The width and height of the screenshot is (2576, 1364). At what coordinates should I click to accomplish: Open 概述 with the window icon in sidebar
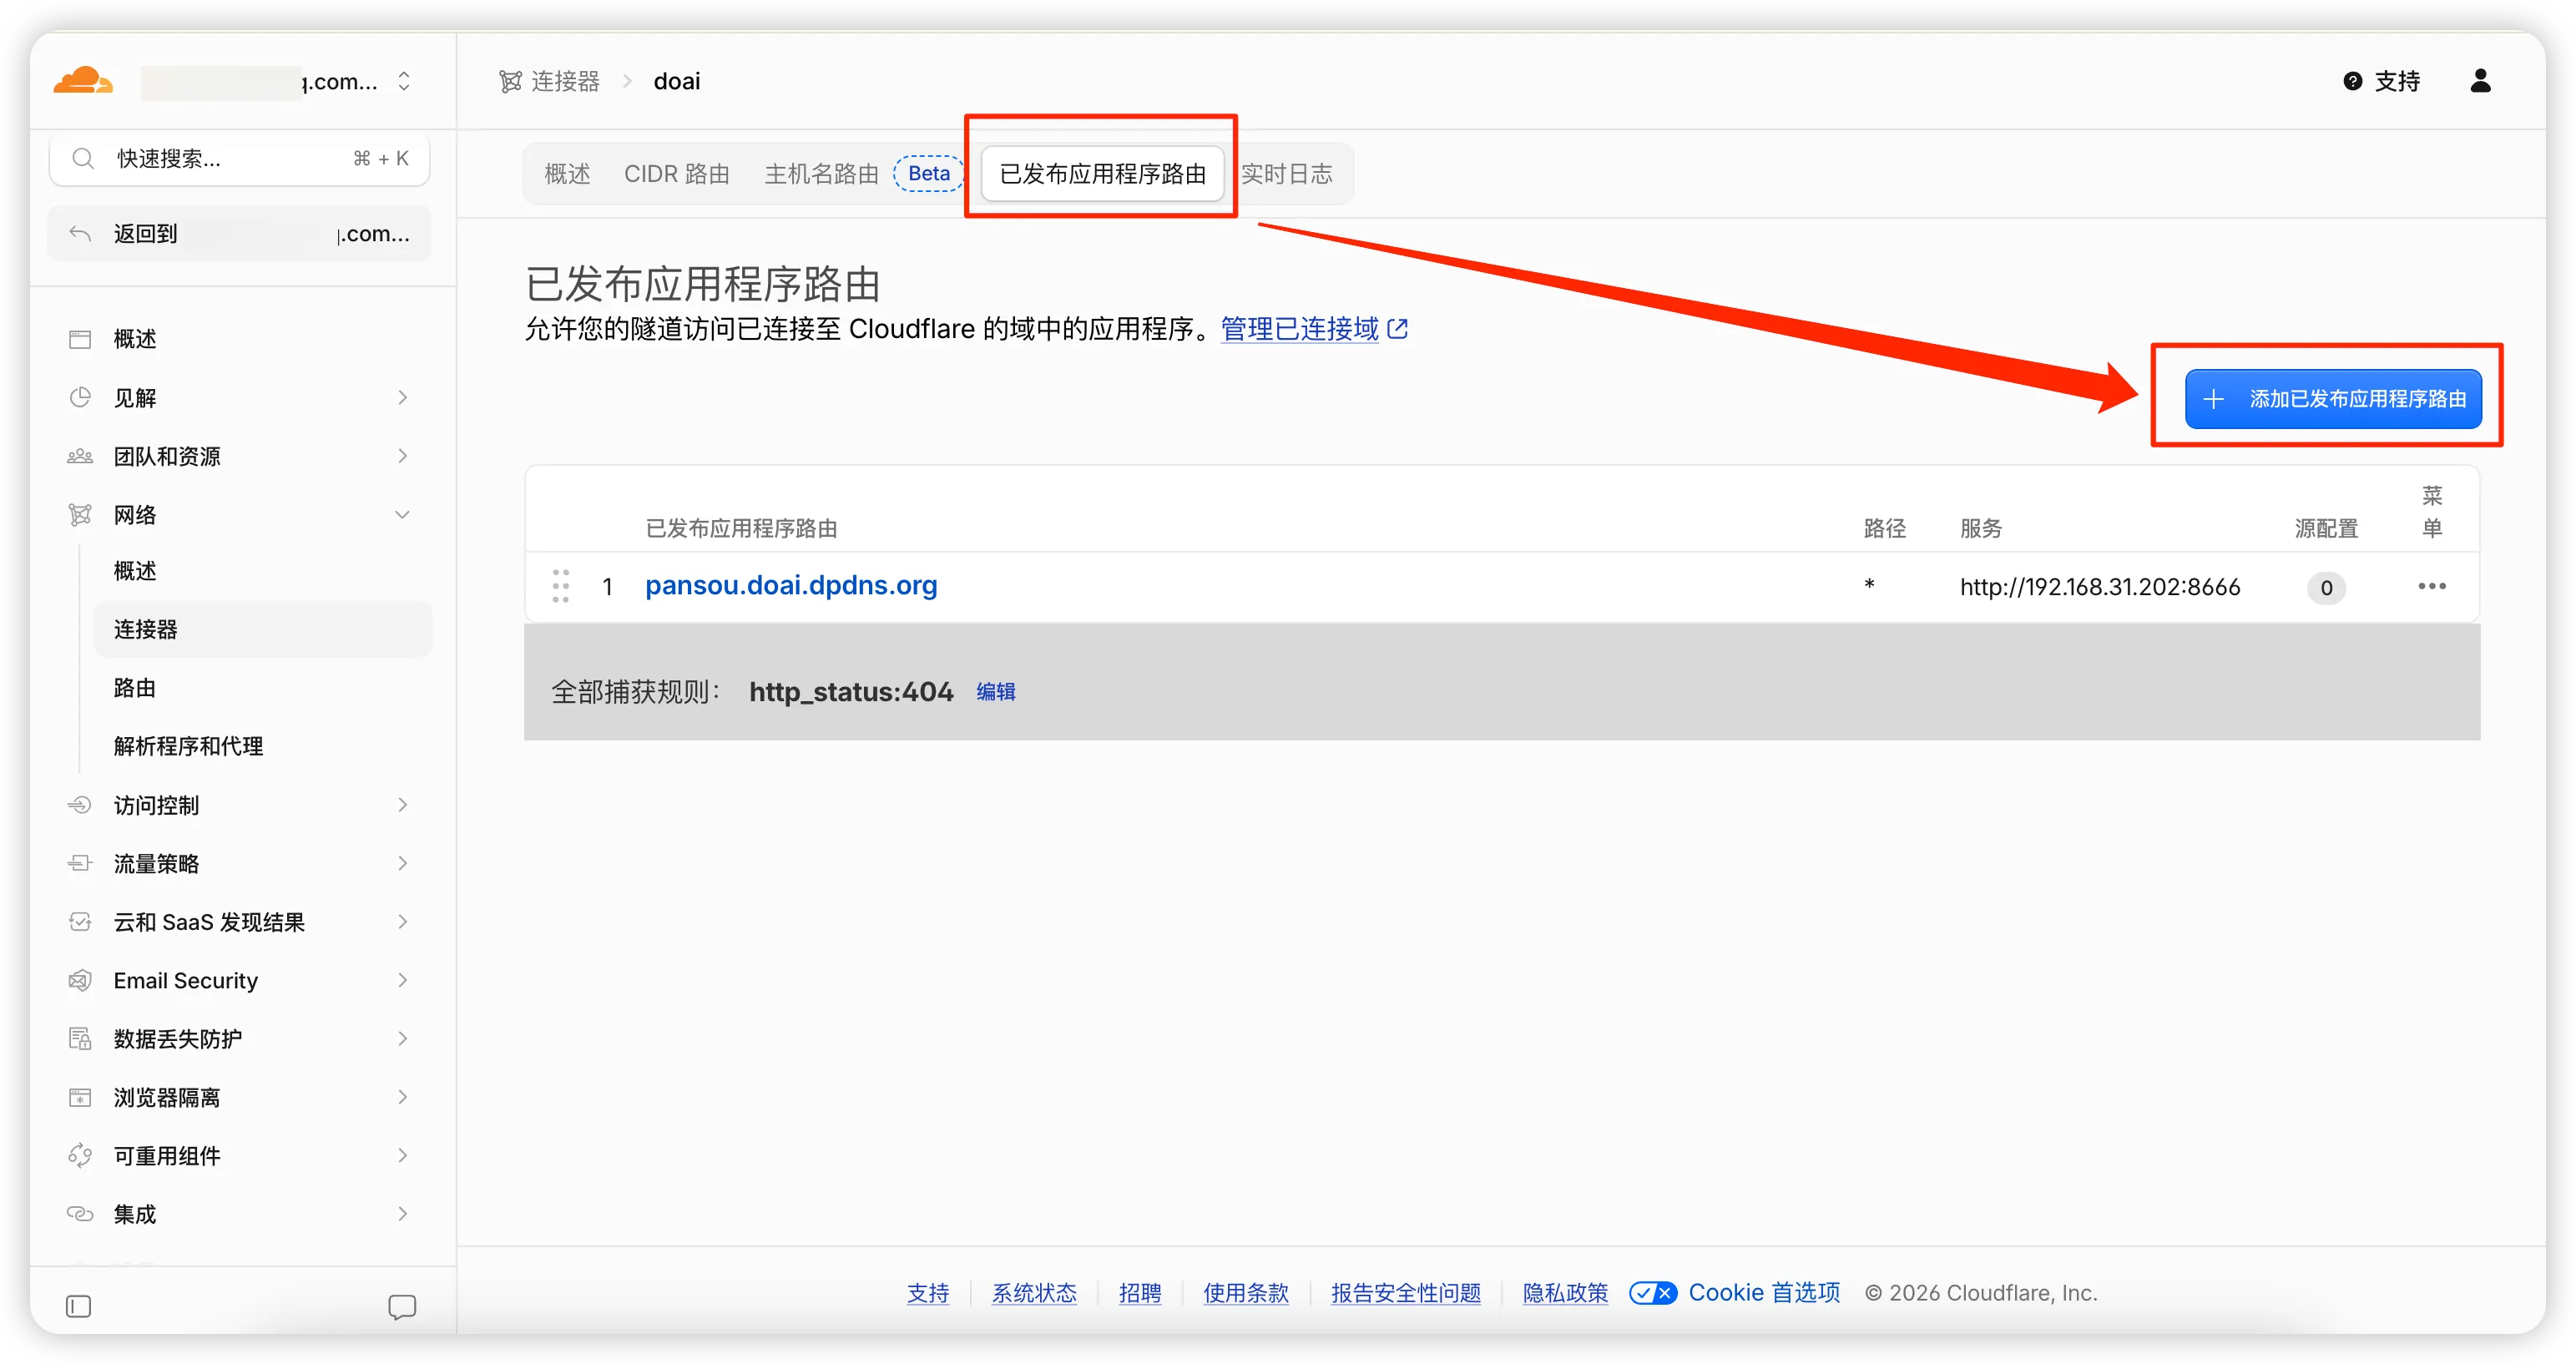click(134, 339)
